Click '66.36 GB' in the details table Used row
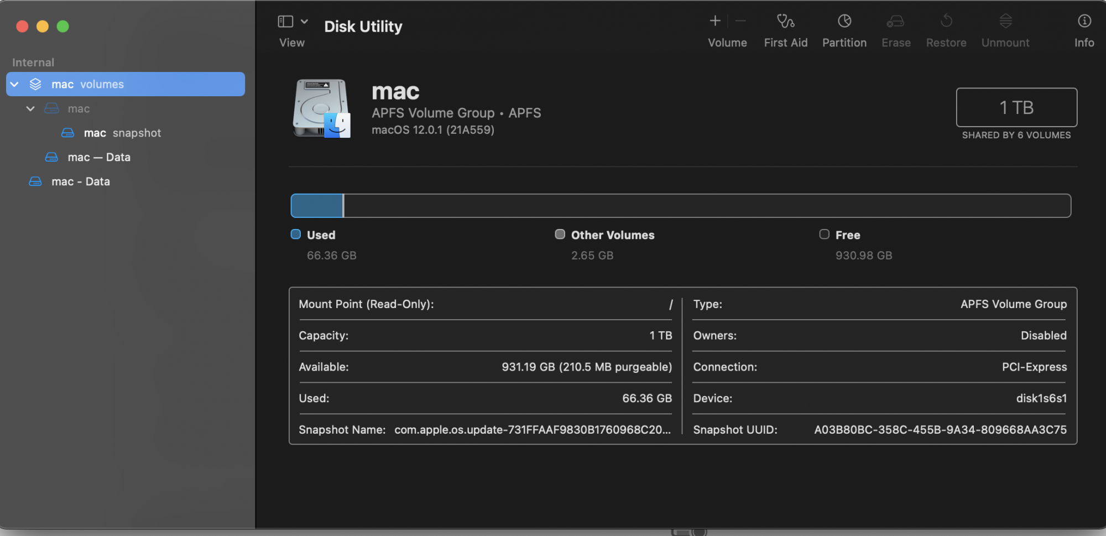 647,398
